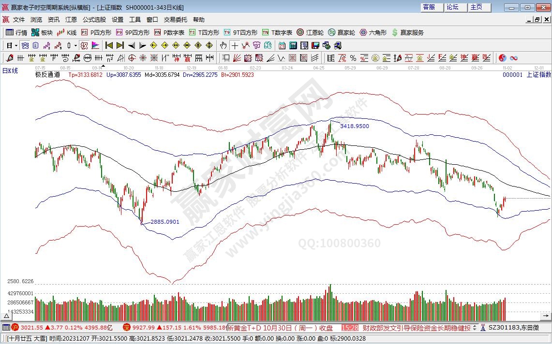552x344 pixels.
Task: Open the 赢家服务 dollar sign item
Action: click(x=407, y=32)
